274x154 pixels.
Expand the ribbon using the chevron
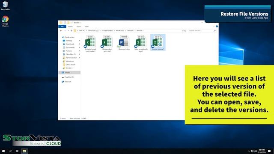(214, 27)
